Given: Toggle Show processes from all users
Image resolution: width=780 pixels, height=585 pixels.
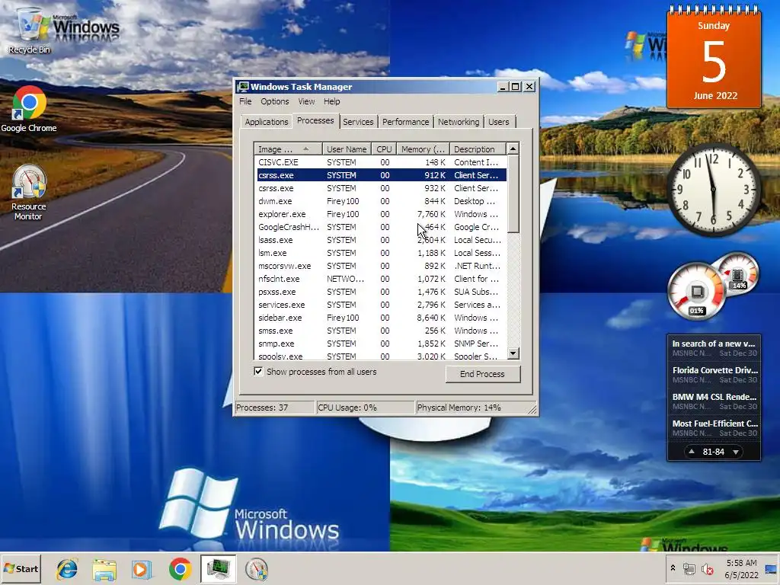Looking at the screenshot, I should (258, 372).
